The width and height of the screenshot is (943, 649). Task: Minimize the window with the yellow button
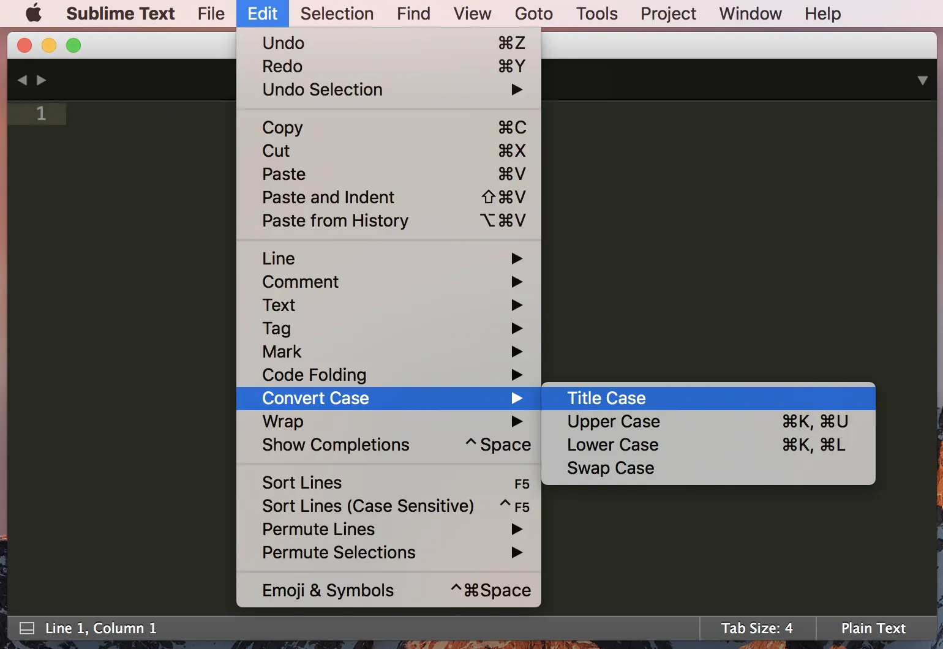click(x=49, y=45)
